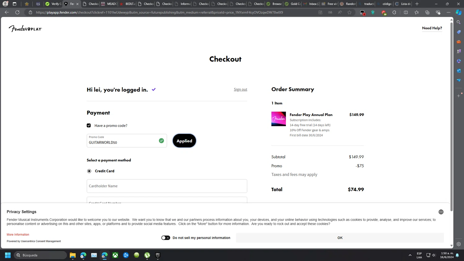Open Edge settings and more menu
Screen dimensions: 464x261
click(x=449, y=12)
